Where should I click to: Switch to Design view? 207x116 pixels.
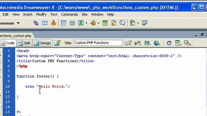click(42, 43)
